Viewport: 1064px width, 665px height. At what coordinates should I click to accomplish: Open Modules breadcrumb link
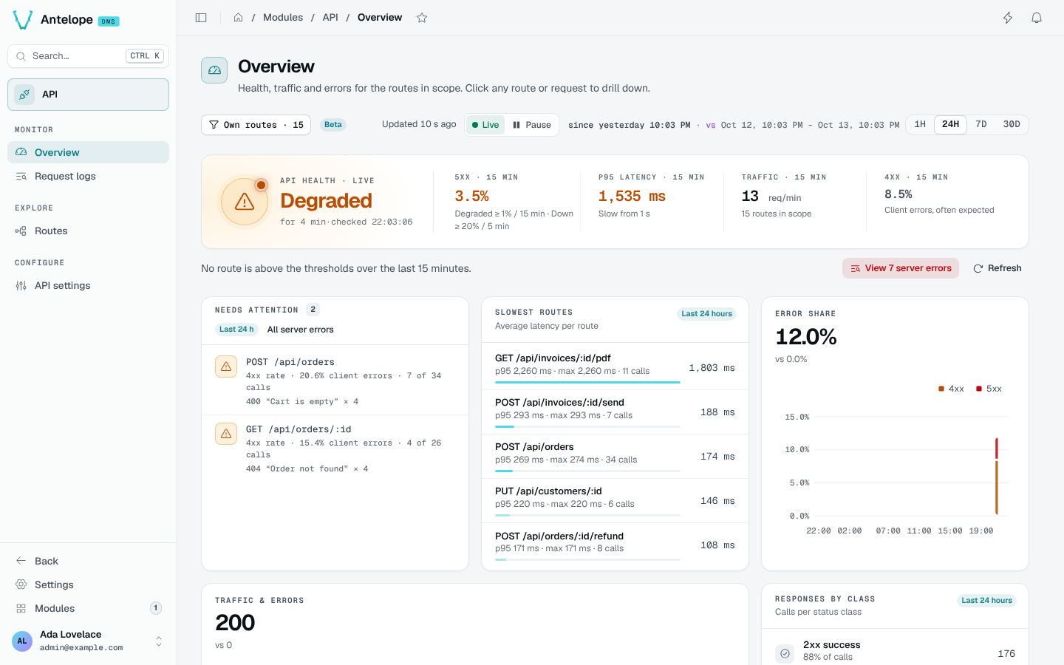pos(283,18)
